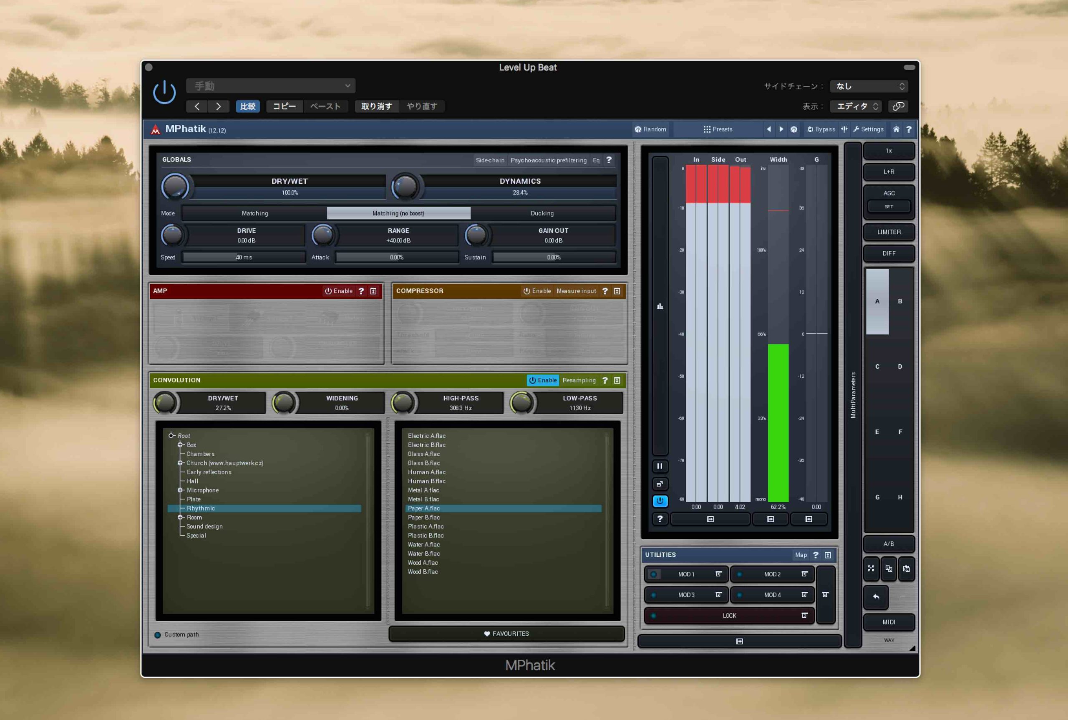The width and height of the screenshot is (1068, 720).
Task: Click the meter power button
Action: point(660,501)
